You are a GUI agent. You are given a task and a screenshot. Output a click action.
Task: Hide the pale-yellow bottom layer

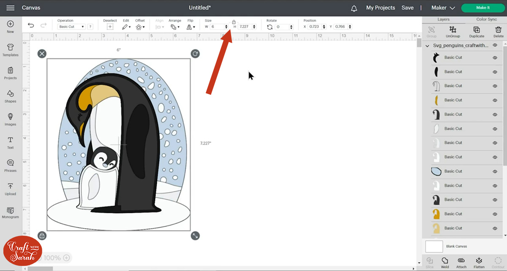coord(495,228)
